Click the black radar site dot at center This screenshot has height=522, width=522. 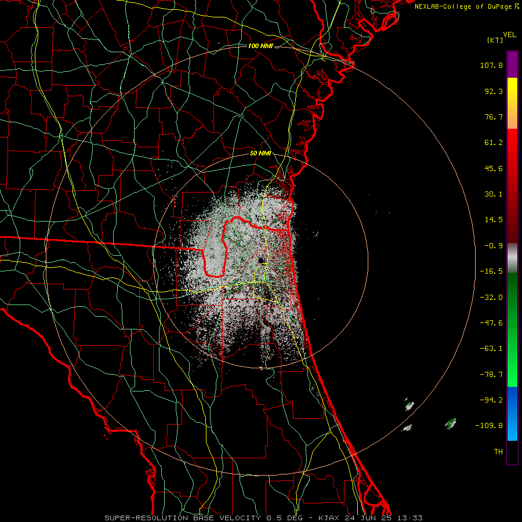[260, 260]
